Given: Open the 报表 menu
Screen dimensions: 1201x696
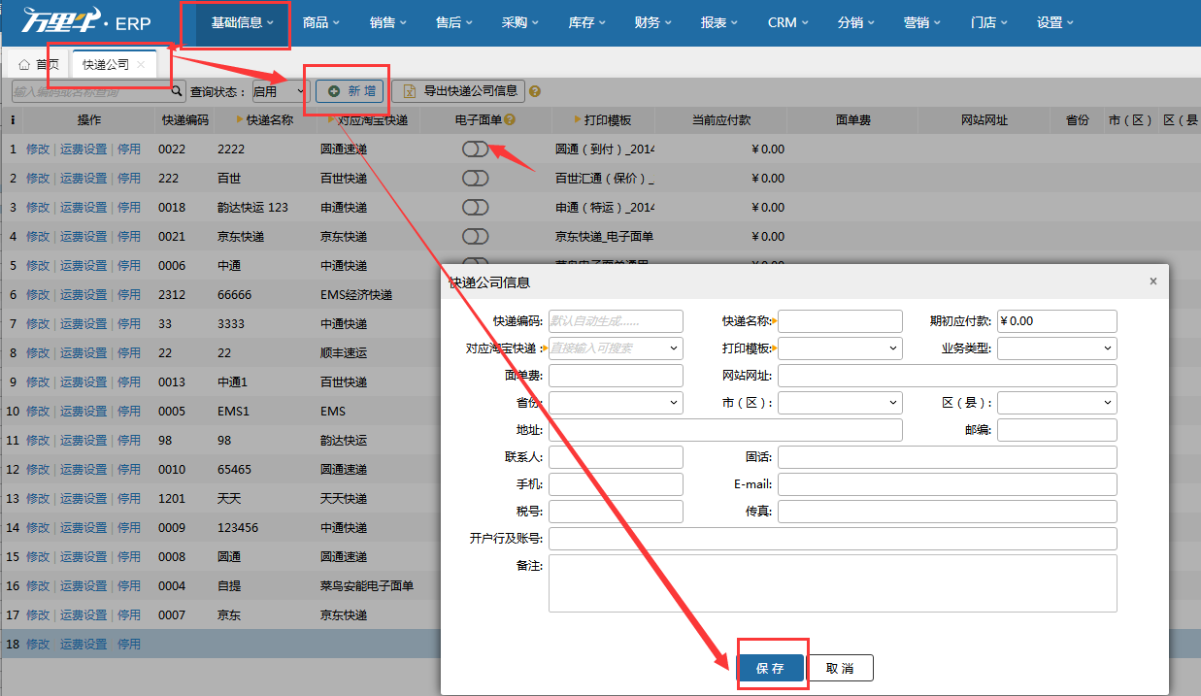Looking at the screenshot, I should coord(718,22).
